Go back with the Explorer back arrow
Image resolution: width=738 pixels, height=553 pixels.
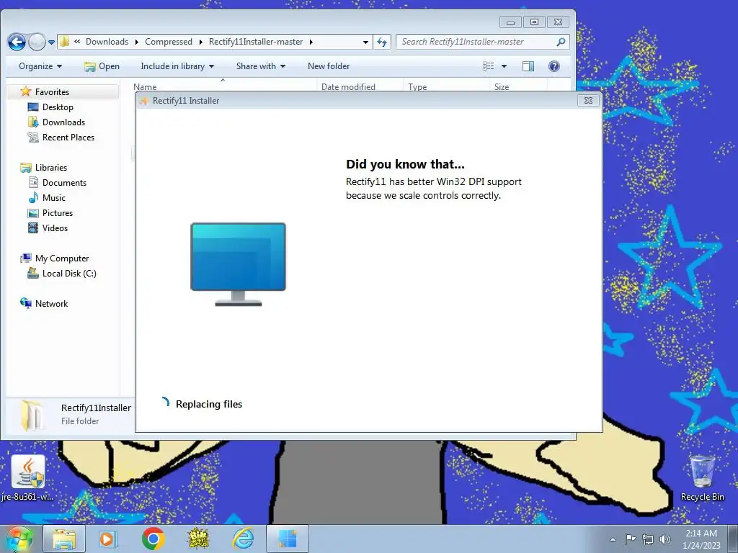coord(17,42)
